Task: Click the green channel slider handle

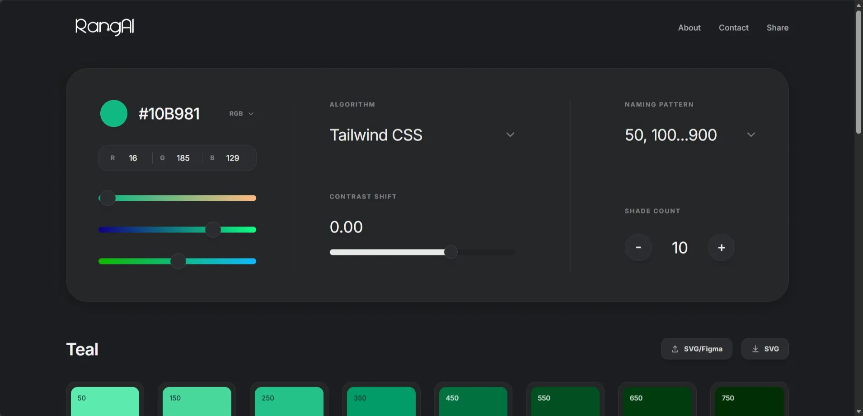Action: tap(213, 230)
